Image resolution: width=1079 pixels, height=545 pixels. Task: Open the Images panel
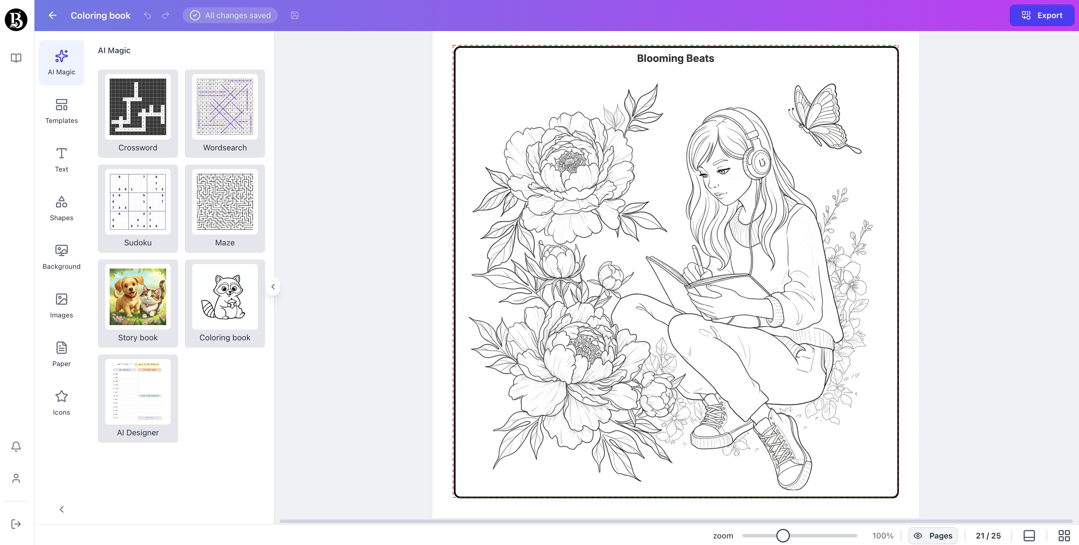(x=62, y=305)
